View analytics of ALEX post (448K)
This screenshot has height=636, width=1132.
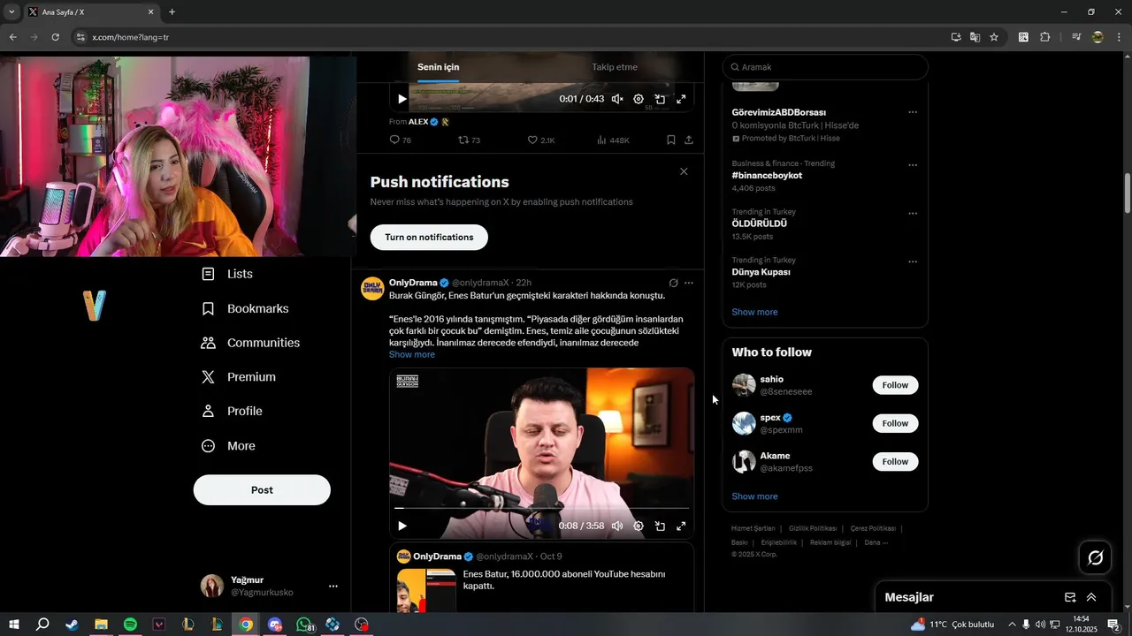point(613,140)
